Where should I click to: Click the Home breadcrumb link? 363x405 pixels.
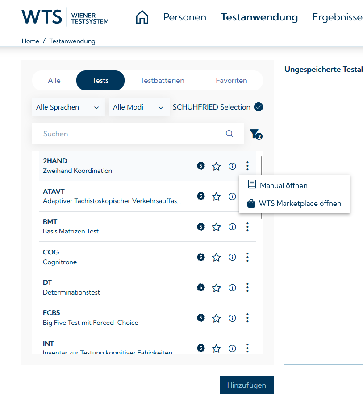(30, 41)
